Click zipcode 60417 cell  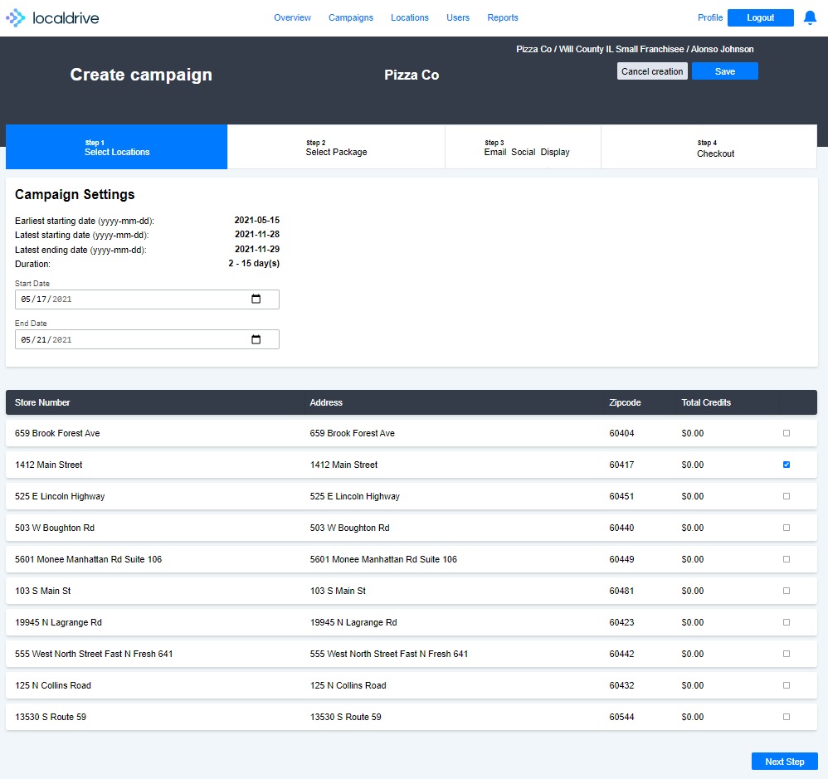click(x=621, y=465)
